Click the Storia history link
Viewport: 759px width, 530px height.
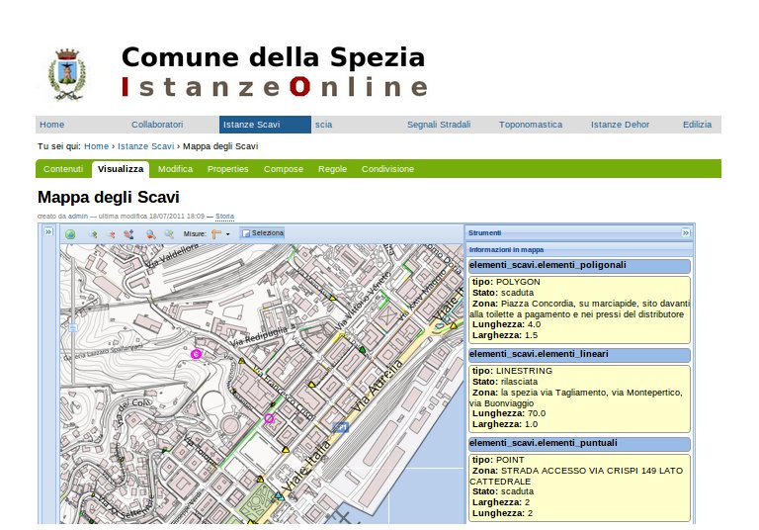225,215
